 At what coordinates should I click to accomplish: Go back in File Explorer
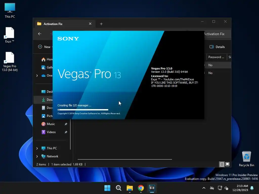40,34
